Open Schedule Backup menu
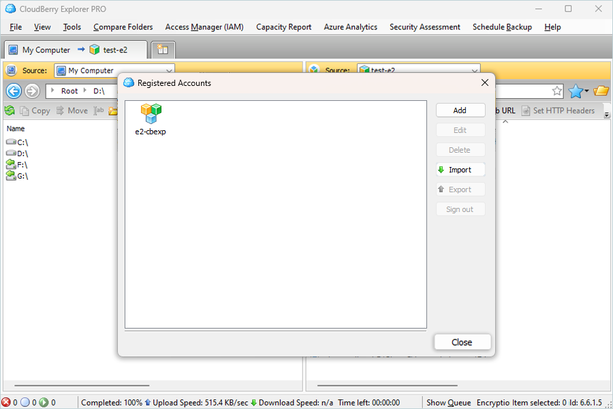 coord(502,27)
